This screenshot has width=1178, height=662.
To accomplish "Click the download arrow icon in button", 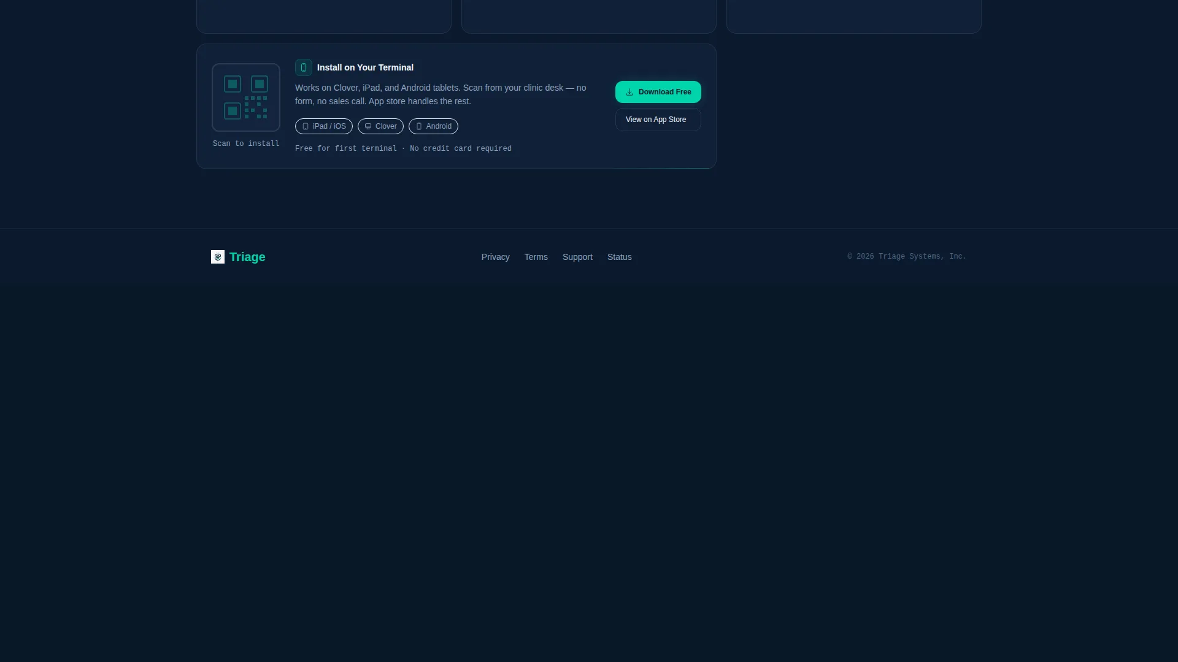I will pyautogui.click(x=629, y=92).
